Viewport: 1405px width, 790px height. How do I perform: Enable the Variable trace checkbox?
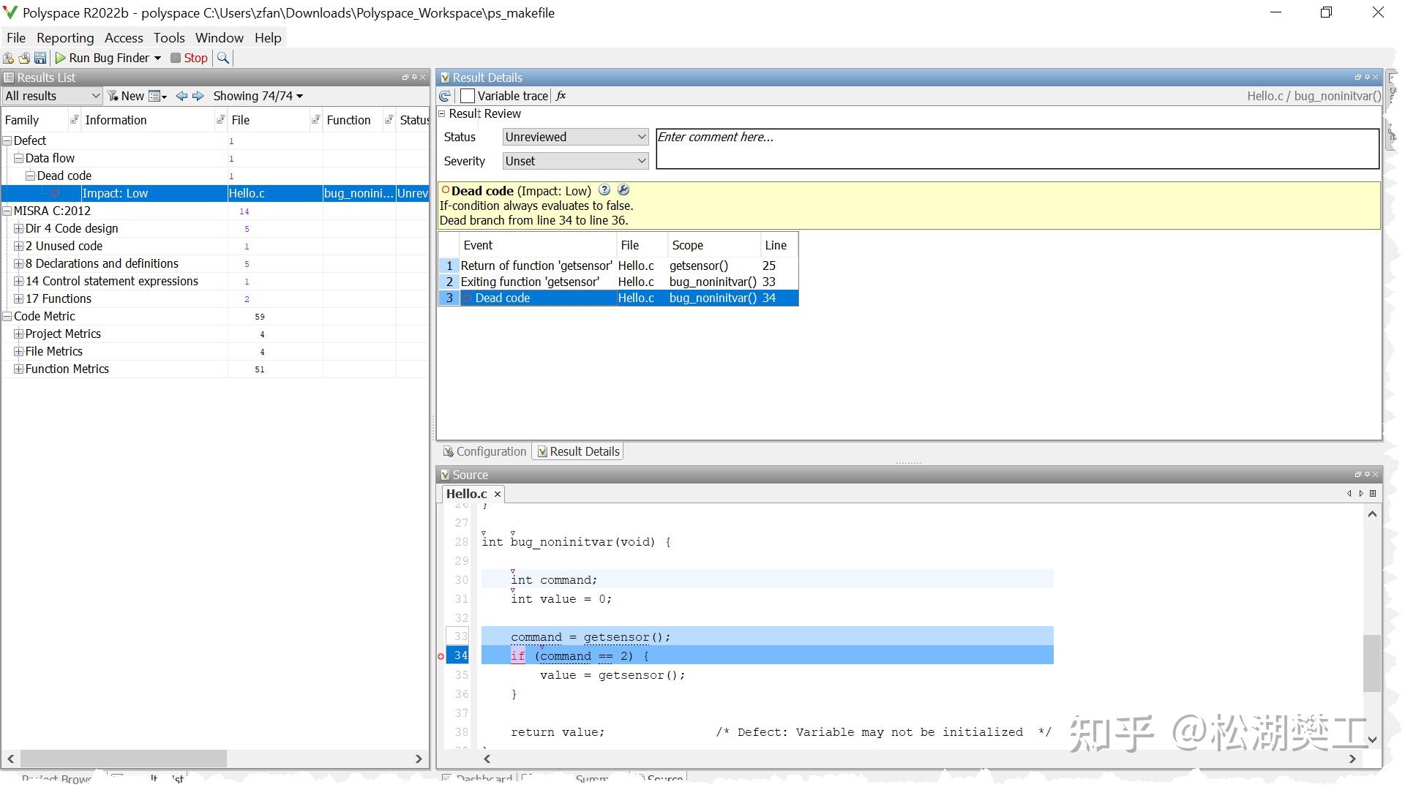pyautogui.click(x=468, y=96)
